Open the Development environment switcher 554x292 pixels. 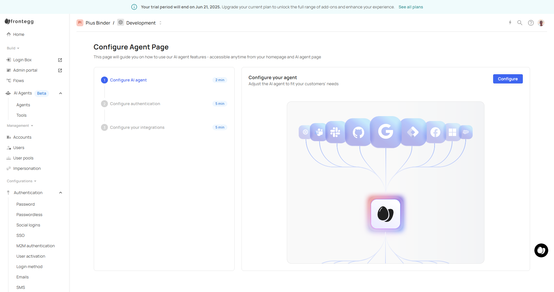160,23
